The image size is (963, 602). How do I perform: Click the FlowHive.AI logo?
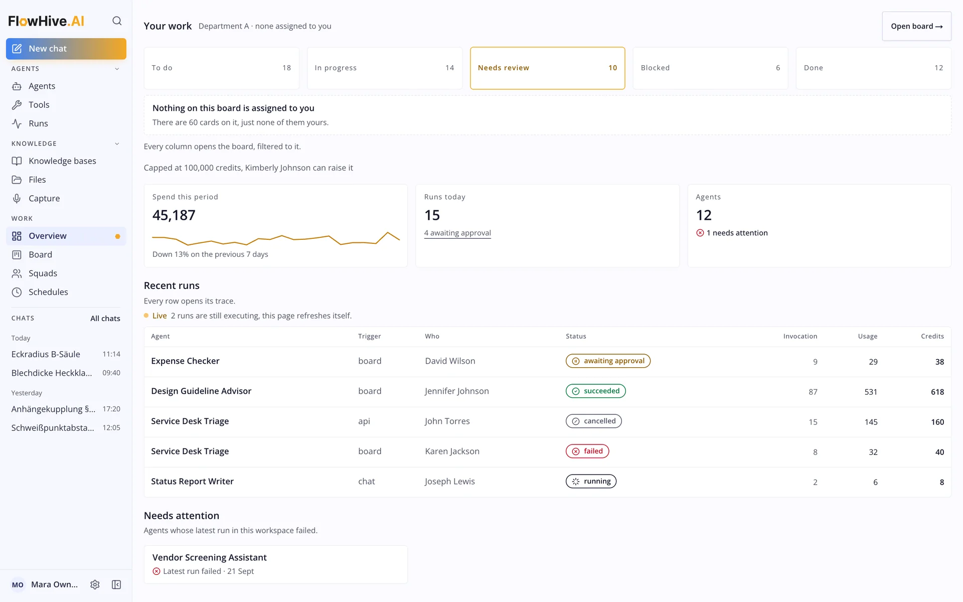[46, 21]
